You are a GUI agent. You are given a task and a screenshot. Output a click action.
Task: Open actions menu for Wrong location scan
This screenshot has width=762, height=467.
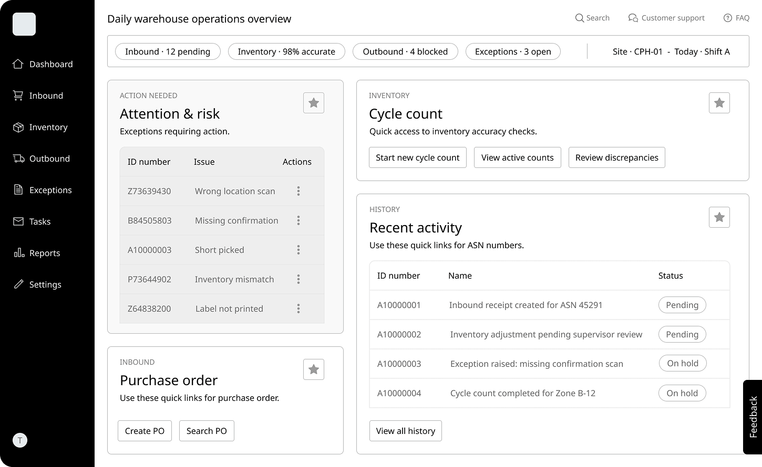(298, 191)
